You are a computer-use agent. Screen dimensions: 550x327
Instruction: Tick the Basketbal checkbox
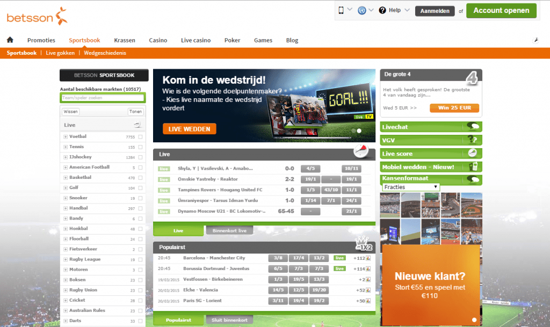coord(140,178)
